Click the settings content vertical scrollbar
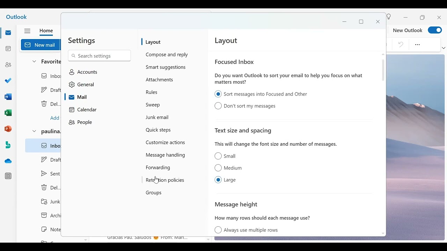Screen dimensions: 447x251 click(383, 70)
